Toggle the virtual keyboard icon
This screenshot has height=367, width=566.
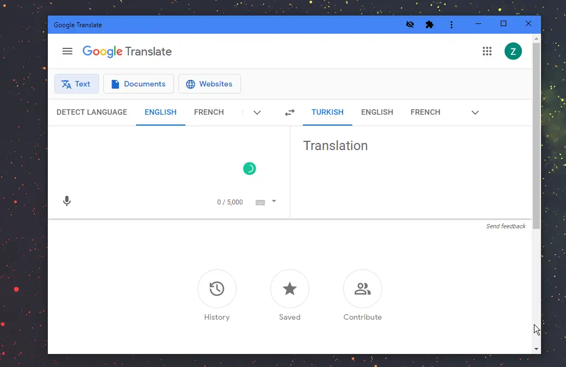(x=260, y=202)
